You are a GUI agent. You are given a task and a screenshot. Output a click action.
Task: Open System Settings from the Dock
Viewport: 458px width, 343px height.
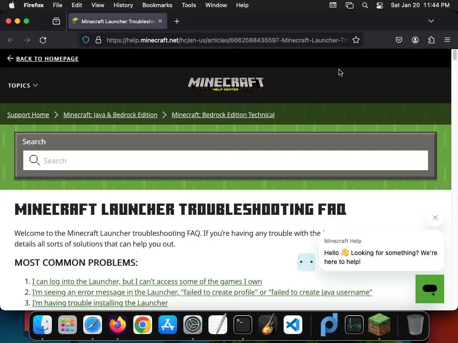[193, 325]
